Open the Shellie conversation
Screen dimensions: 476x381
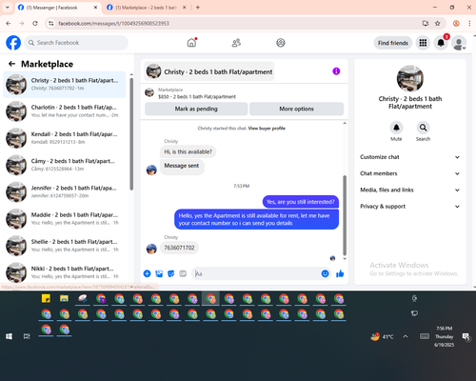(65, 246)
